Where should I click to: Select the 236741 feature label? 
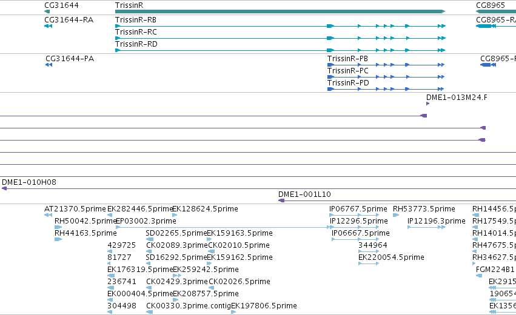121,282
